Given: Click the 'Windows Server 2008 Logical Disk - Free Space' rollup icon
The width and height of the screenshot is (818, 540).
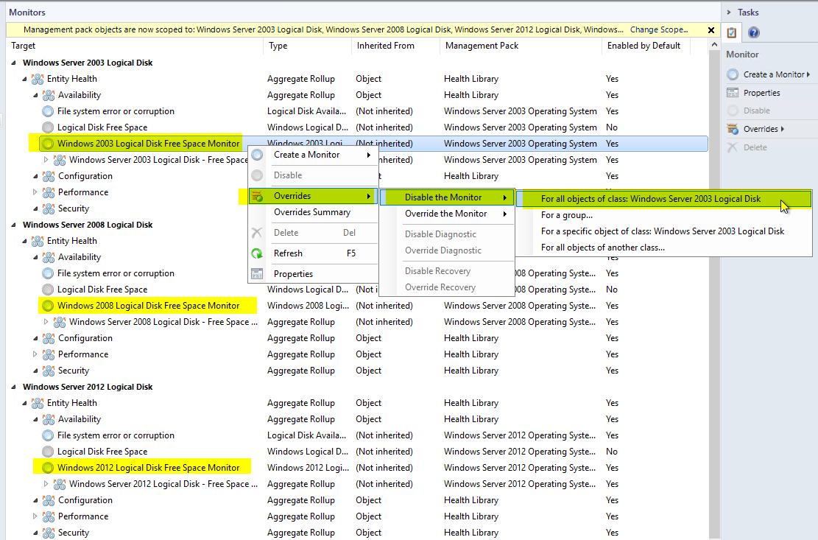Looking at the screenshot, I should 60,322.
